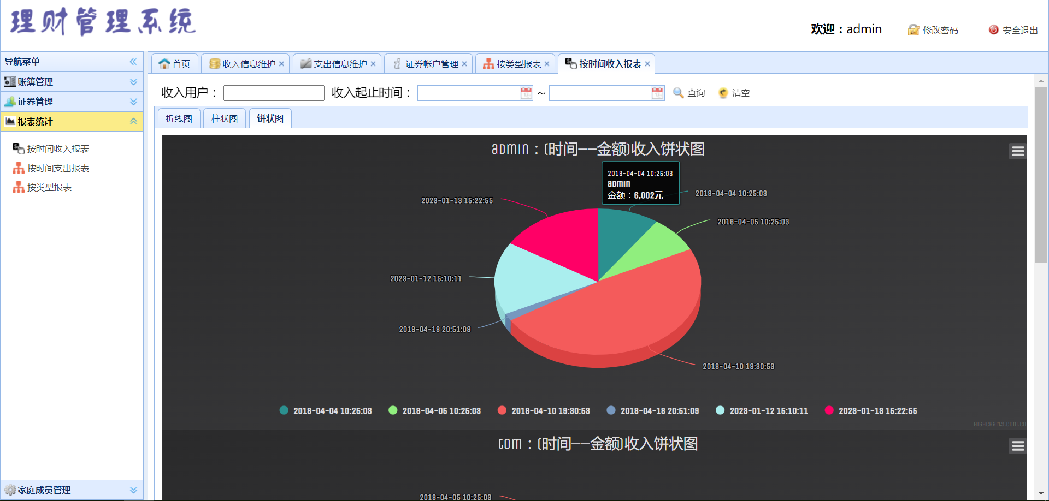Toggle legend item 2018-04-10 19:30:53

(544, 410)
